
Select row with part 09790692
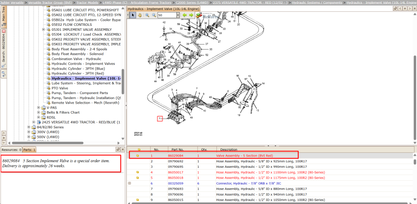pyautogui.click(x=271, y=161)
